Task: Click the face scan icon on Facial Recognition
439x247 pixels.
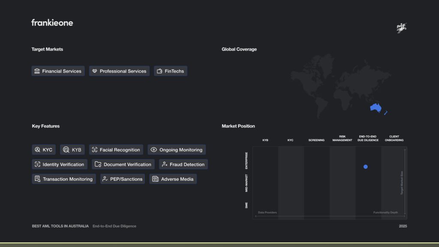Action: (x=95, y=150)
